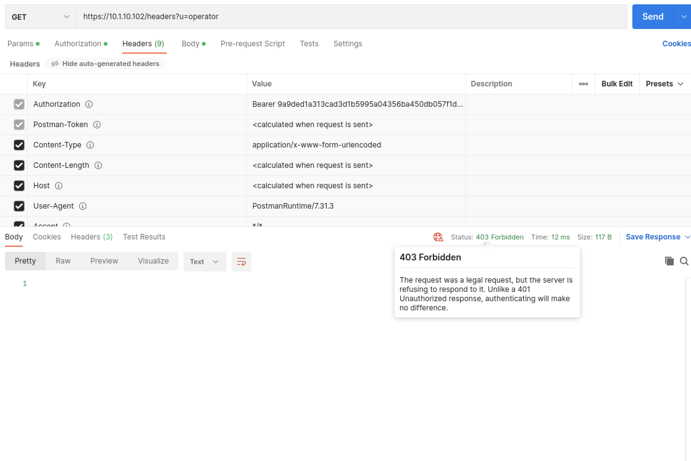Click the Host calculated value cell

[356, 186]
